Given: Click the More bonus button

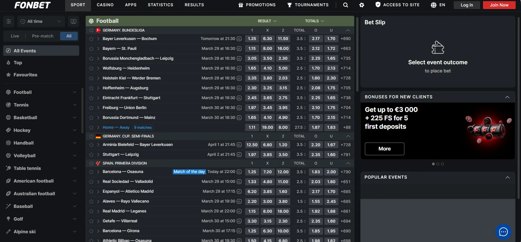Looking at the screenshot, I should click(385, 149).
